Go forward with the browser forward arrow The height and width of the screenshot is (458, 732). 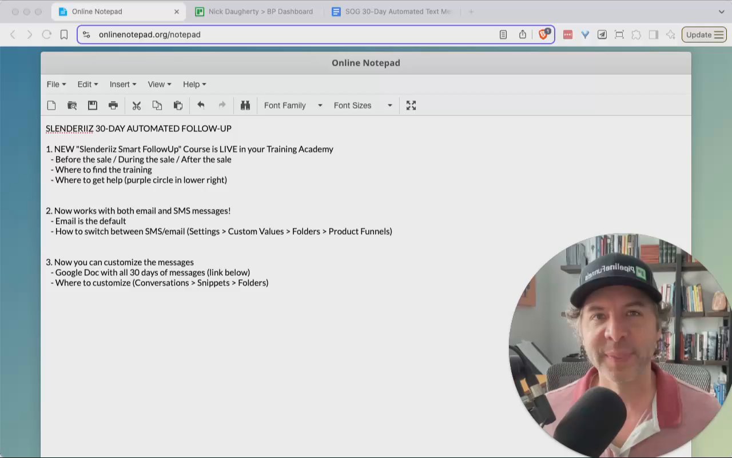point(30,35)
